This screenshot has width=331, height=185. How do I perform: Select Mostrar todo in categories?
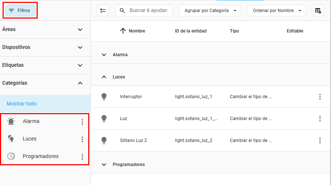(22, 104)
